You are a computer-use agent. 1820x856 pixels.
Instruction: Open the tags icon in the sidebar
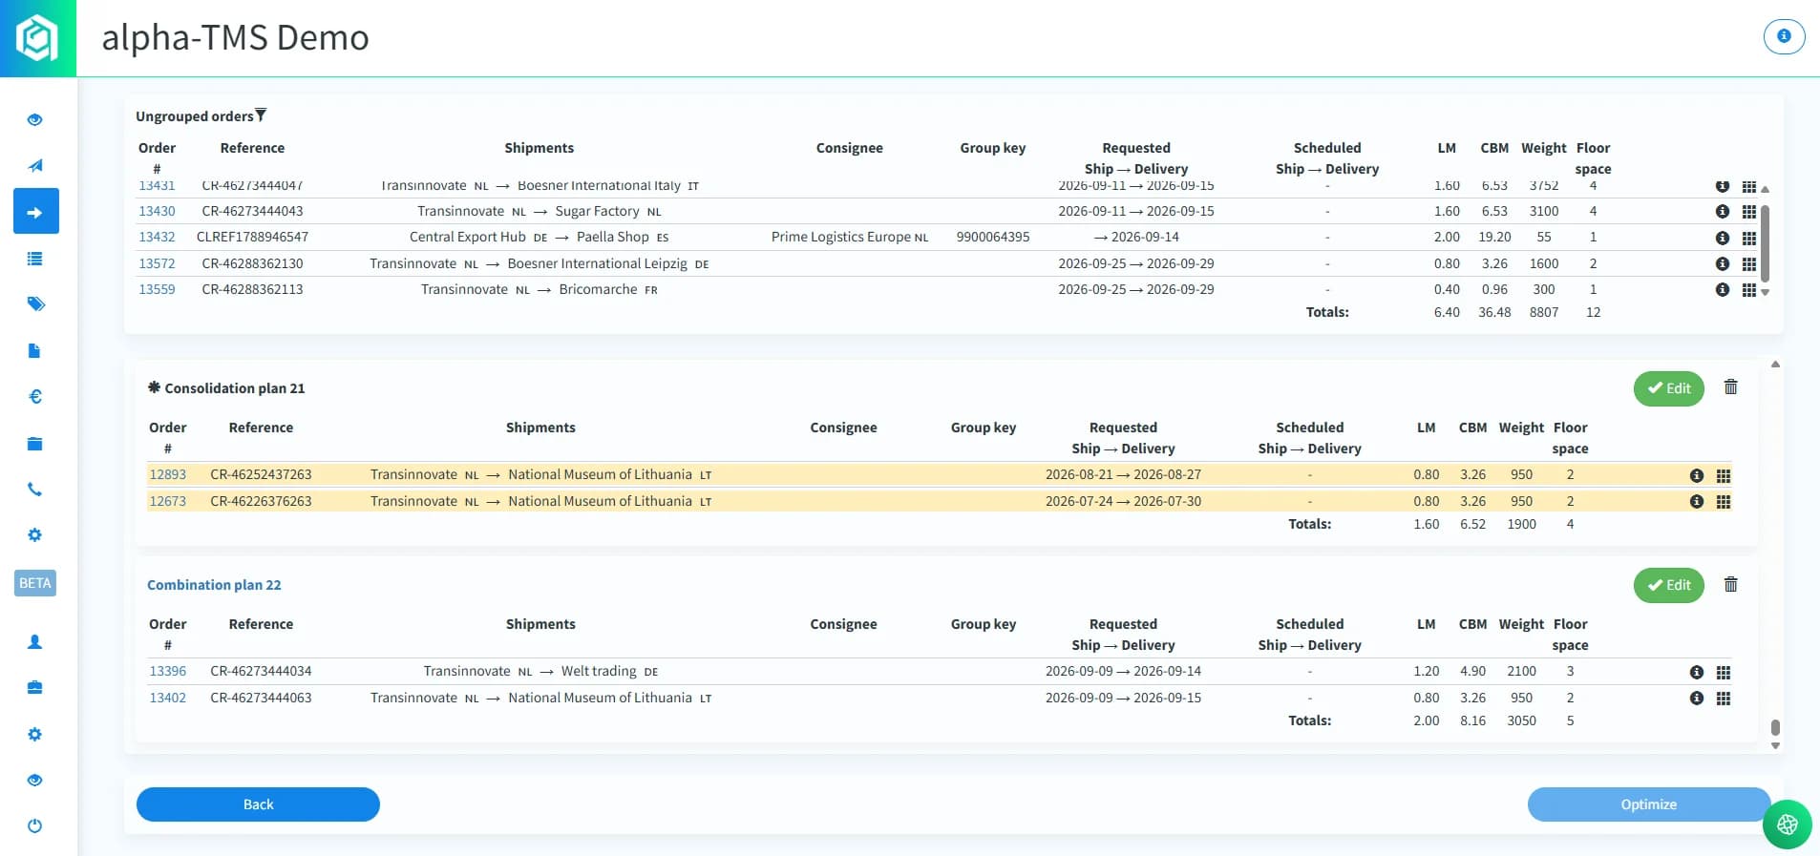tap(35, 304)
